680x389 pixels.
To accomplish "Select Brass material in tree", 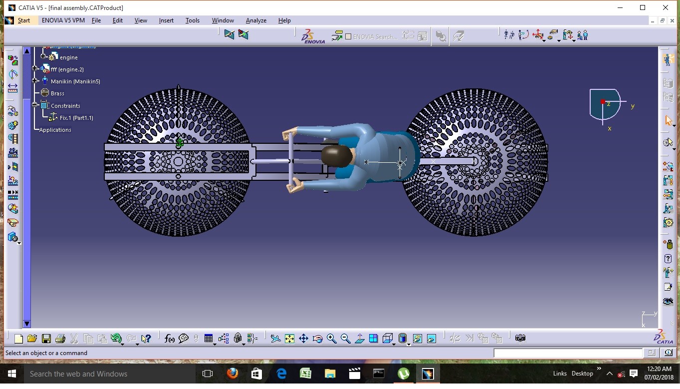I will click(57, 93).
